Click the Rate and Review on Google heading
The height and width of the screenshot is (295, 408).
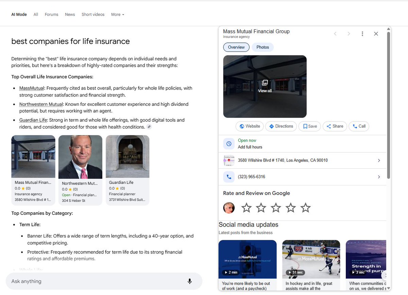[257, 193]
